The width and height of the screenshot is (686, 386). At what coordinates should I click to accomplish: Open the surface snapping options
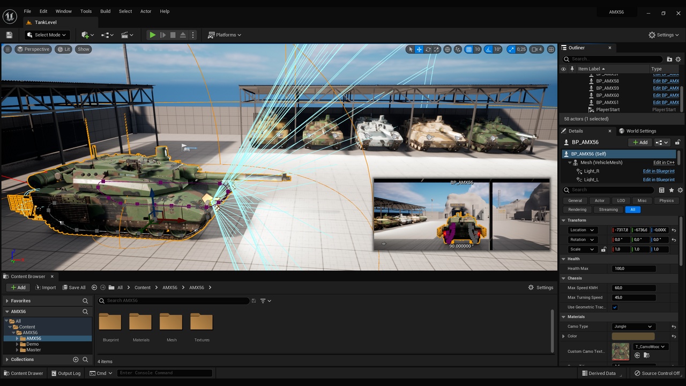458,49
